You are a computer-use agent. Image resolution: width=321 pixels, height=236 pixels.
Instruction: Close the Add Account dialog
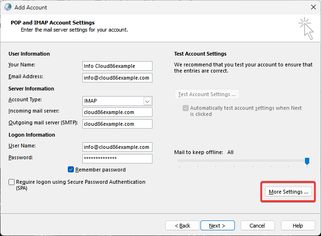(x=313, y=7)
